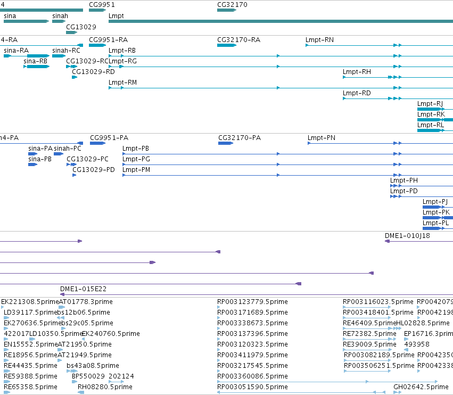Select the Lmpt-PG protein label

pos(136,159)
